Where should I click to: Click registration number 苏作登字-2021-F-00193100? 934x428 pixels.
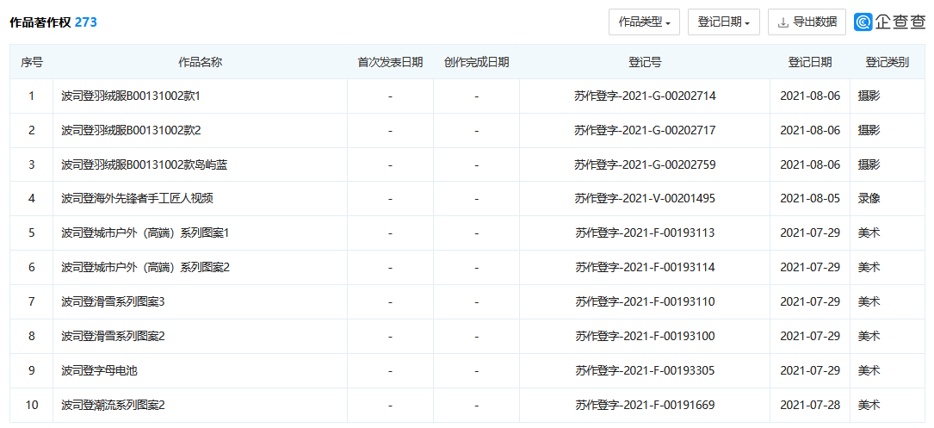[x=645, y=336]
